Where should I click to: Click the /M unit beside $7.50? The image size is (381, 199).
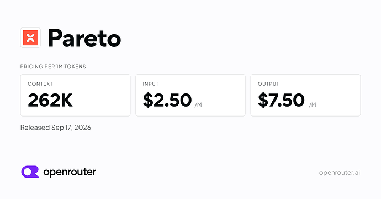point(313,104)
